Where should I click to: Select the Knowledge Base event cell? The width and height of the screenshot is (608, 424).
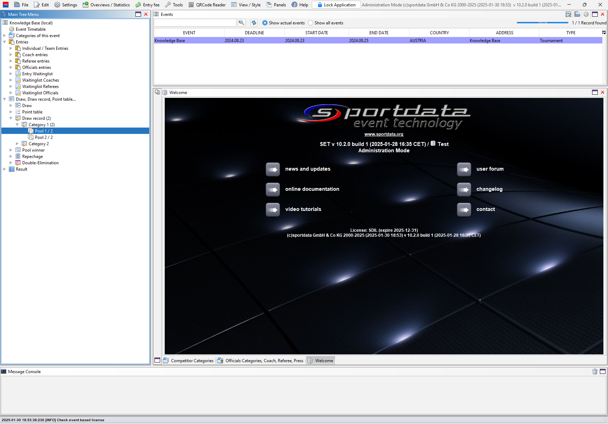coord(189,41)
